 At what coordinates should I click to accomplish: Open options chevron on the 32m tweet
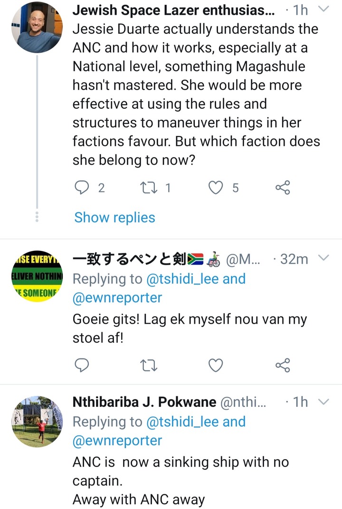point(324,259)
